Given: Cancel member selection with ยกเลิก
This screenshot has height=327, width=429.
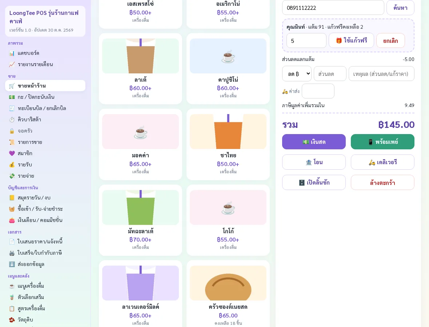Looking at the screenshot, I should pos(390,40).
